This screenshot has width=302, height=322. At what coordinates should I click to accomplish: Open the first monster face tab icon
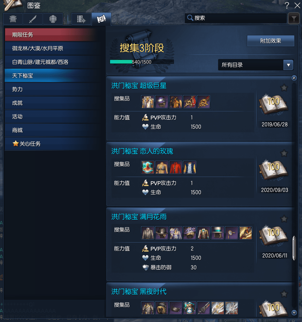pos(13,19)
